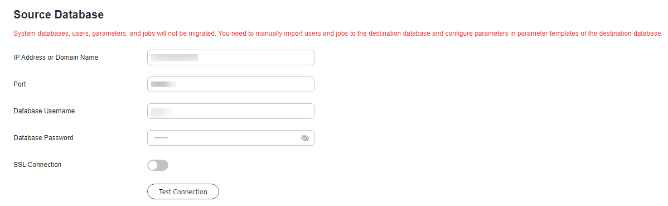Enable the SSL Connection switch
The height and width of the screenshot is (206, 668).
[x=158, y=165]
